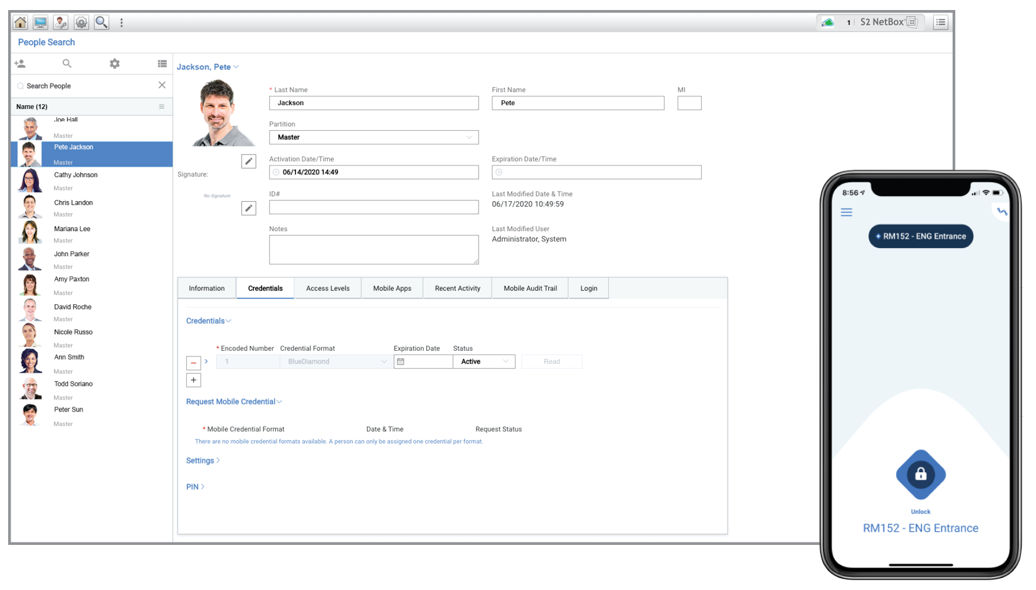Image resolution: width=1036 pixels, height=590 pixels.
Task: Open the monitor icon in top toolbar
Action: tap(41, 23)
